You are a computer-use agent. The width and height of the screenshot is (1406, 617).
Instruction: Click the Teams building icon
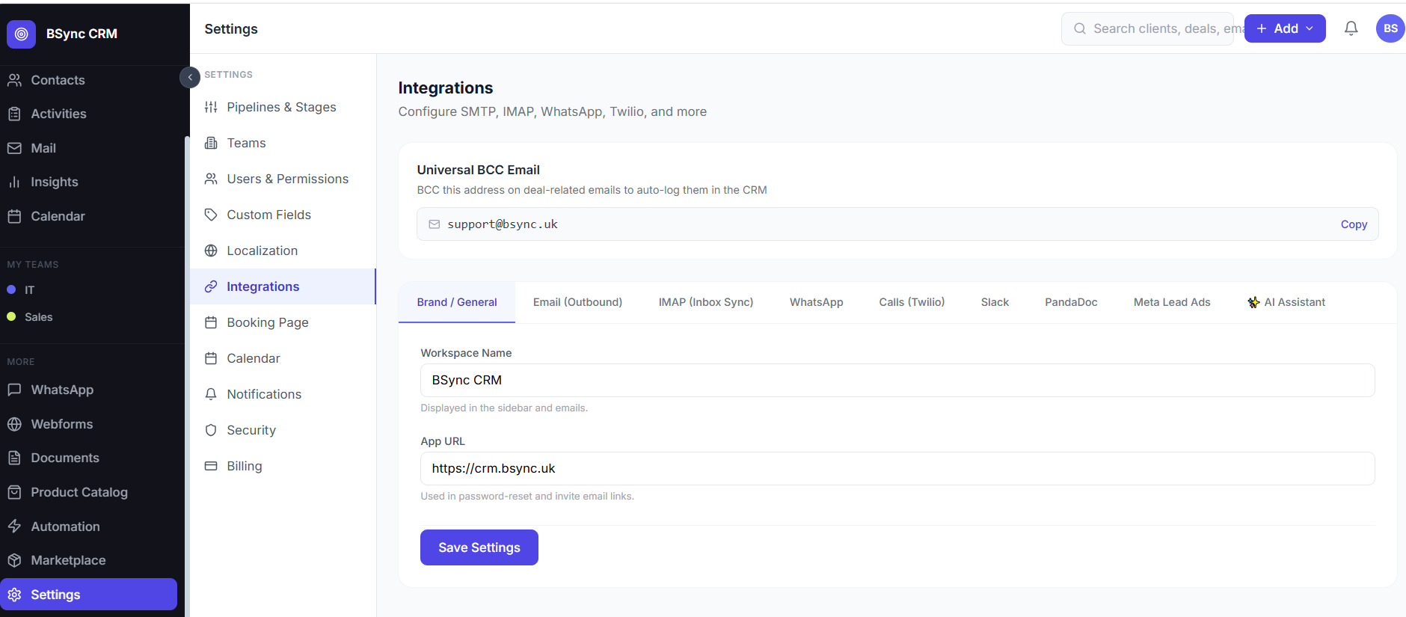[x=211, y=143]
